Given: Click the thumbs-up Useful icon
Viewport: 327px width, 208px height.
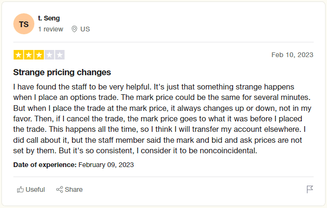Looking at the screenshot, I should [20, 189].
